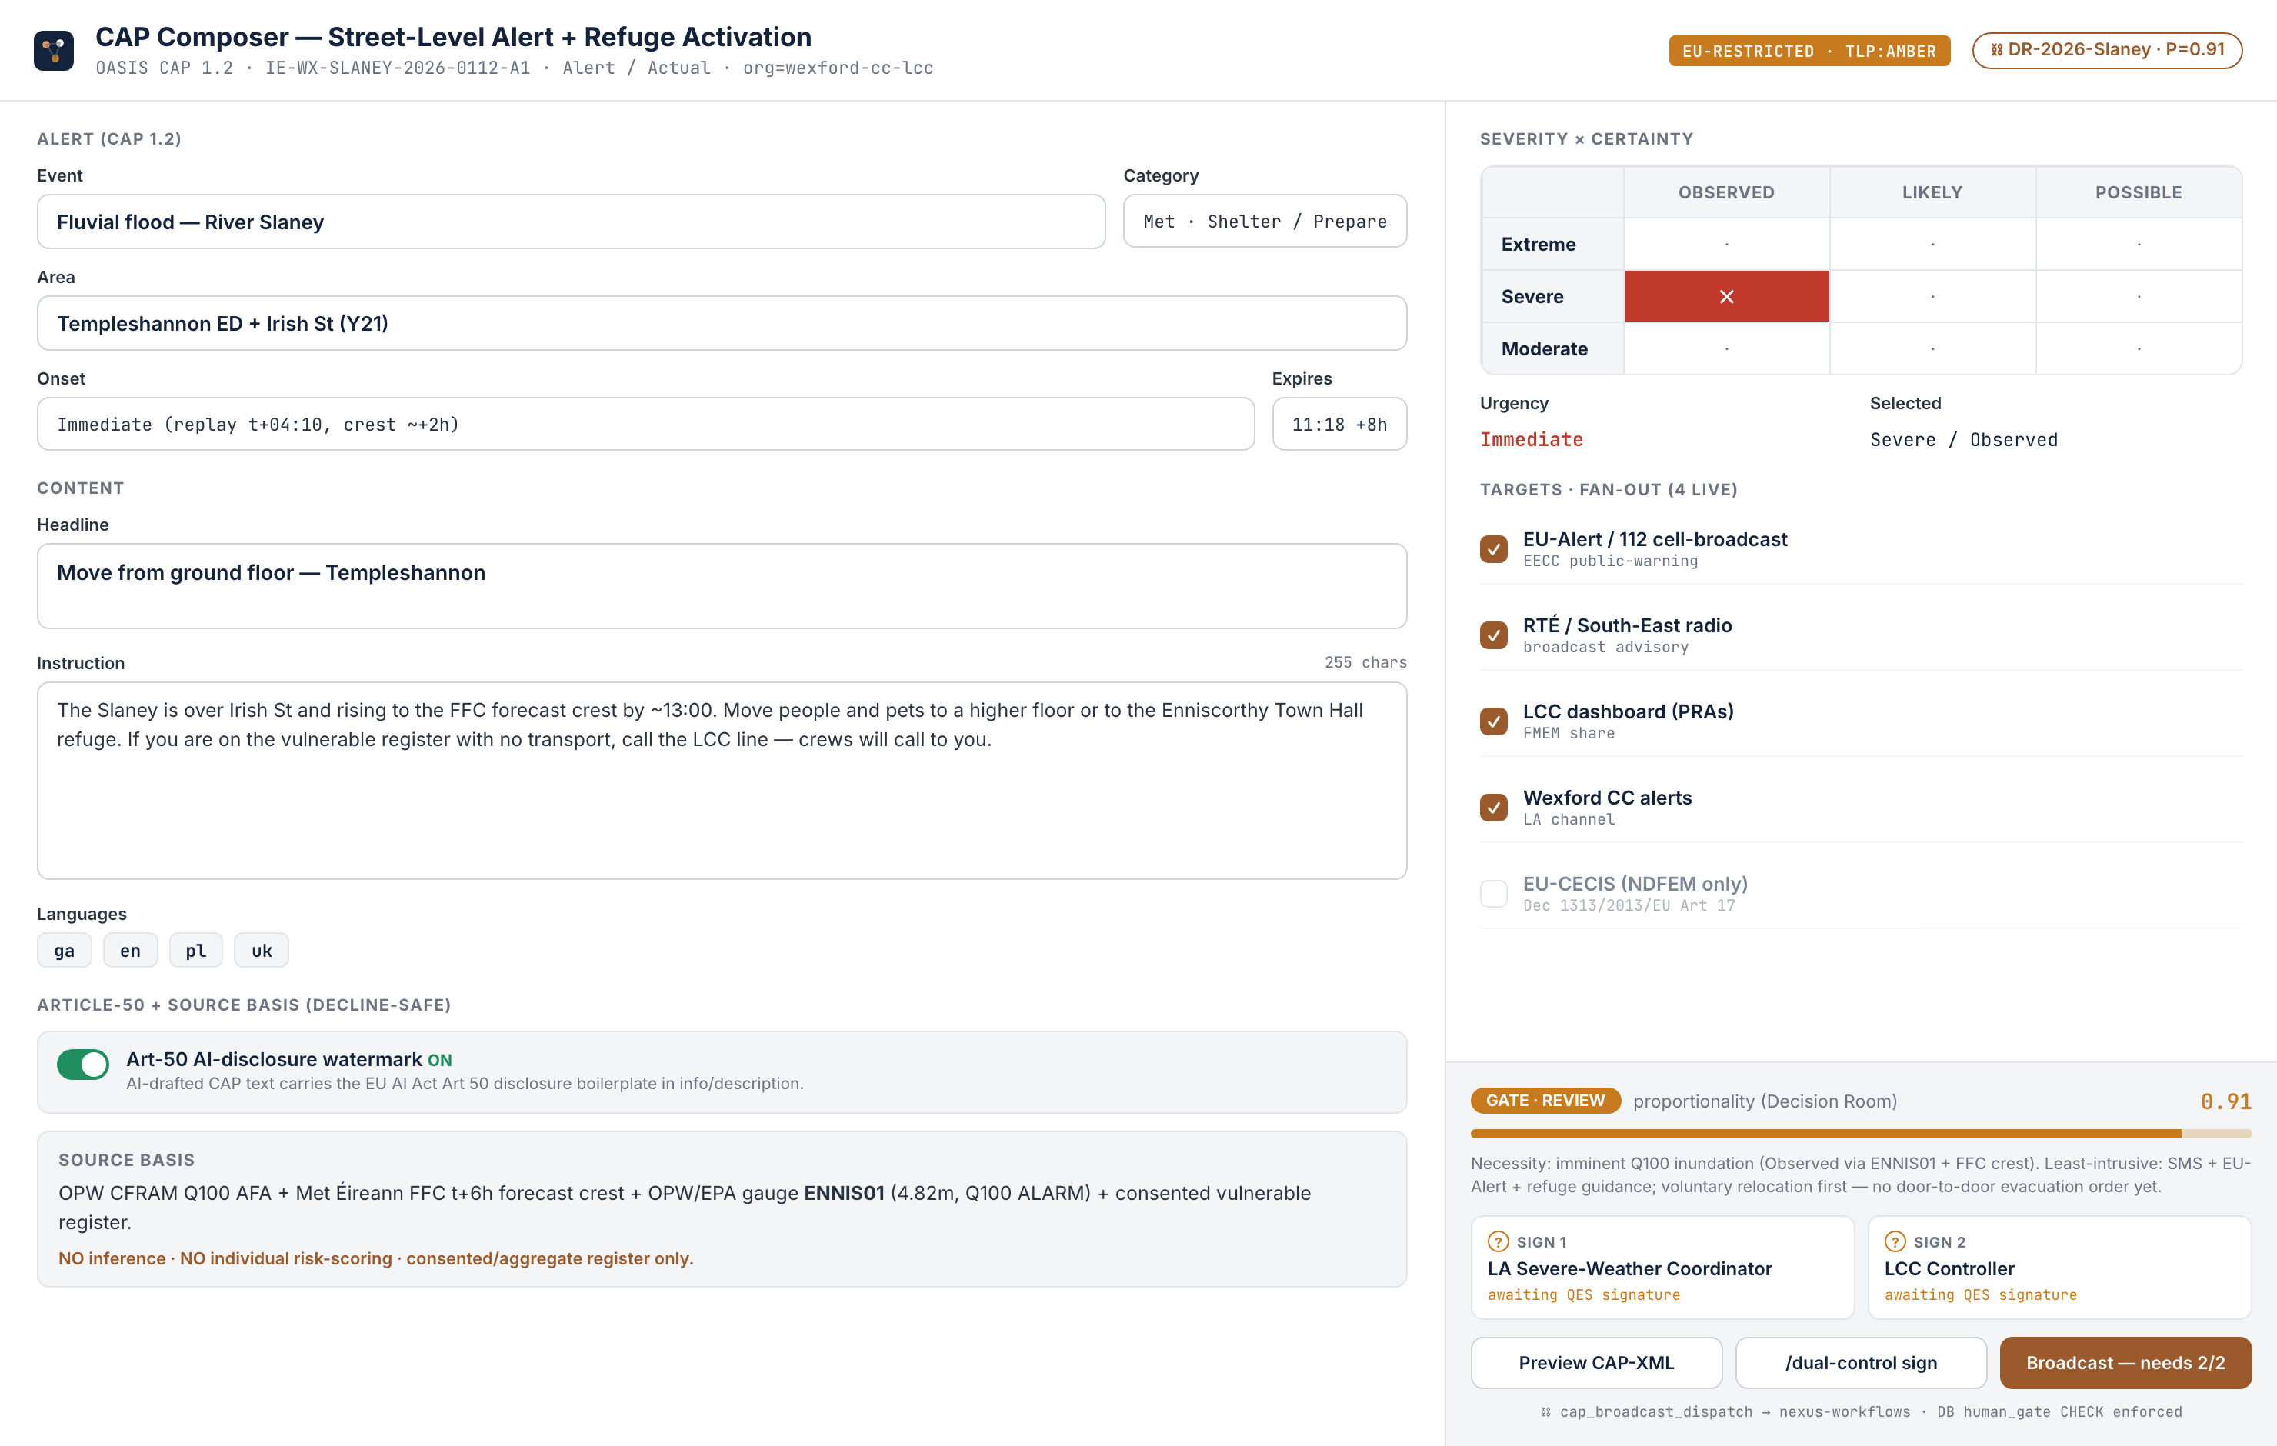This screenshot has width=2277, height=1446.
Task: Click the GATE · REVIEW badge
Action: (1545, 1101)
